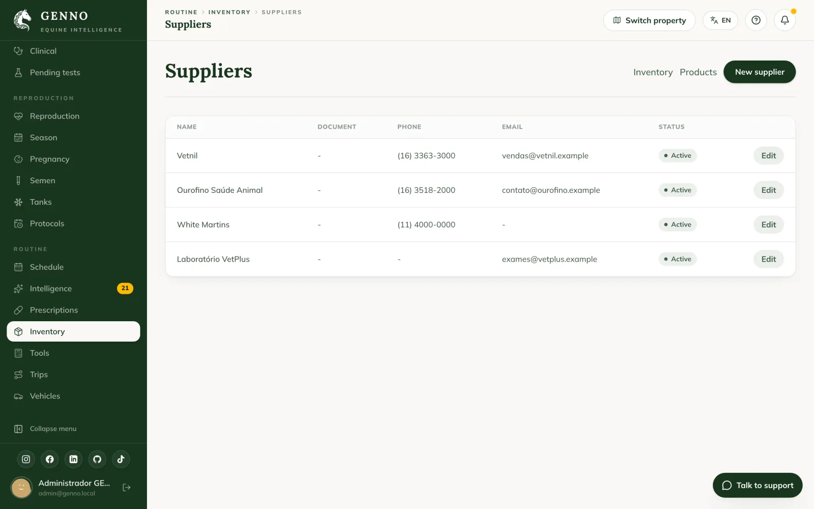
Task: Open GitHub social link
Action: [97, 459]
